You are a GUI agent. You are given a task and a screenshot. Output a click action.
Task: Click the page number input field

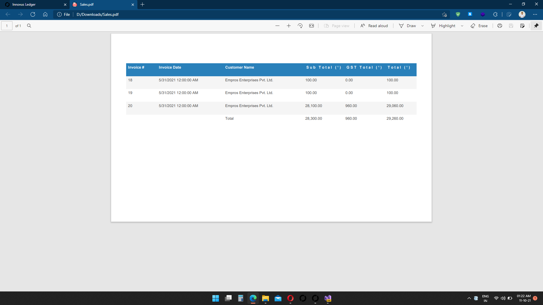click(6, 25)
